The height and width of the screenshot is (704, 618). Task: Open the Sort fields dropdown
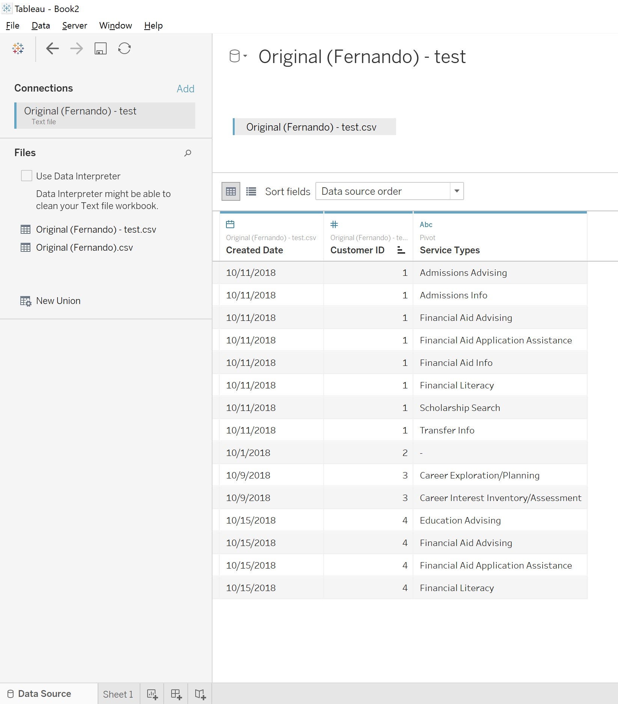click(389, 191)
